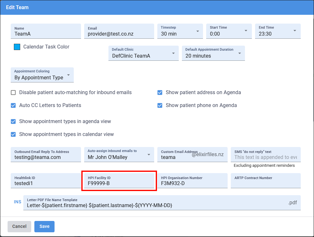
Task: Click the INS insert link
Action: 17,202
